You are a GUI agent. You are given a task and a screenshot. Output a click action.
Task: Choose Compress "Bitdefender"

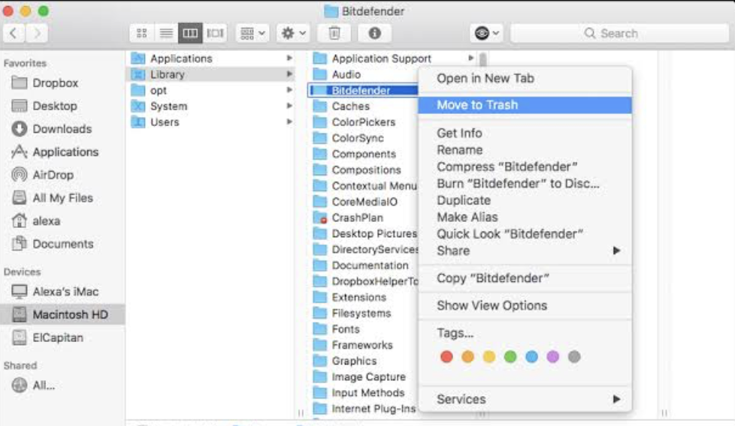(x=525, y=167)
